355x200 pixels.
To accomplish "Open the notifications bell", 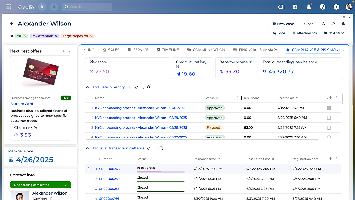I will pos(308,7).
